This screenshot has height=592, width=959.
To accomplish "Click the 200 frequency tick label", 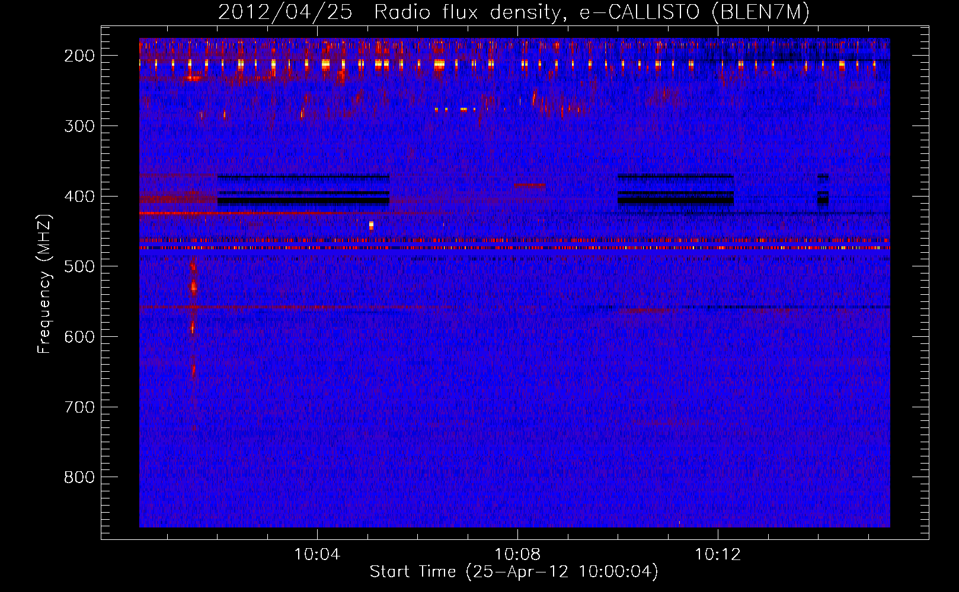I will coord(79,56).
